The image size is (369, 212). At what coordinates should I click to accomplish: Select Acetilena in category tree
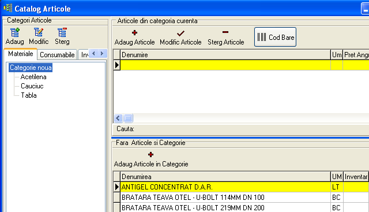tap(33, 77)
